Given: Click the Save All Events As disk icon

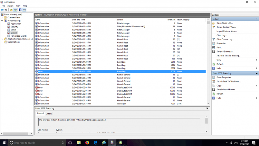Looking at the screenshot, I should [x=213, y=52].
